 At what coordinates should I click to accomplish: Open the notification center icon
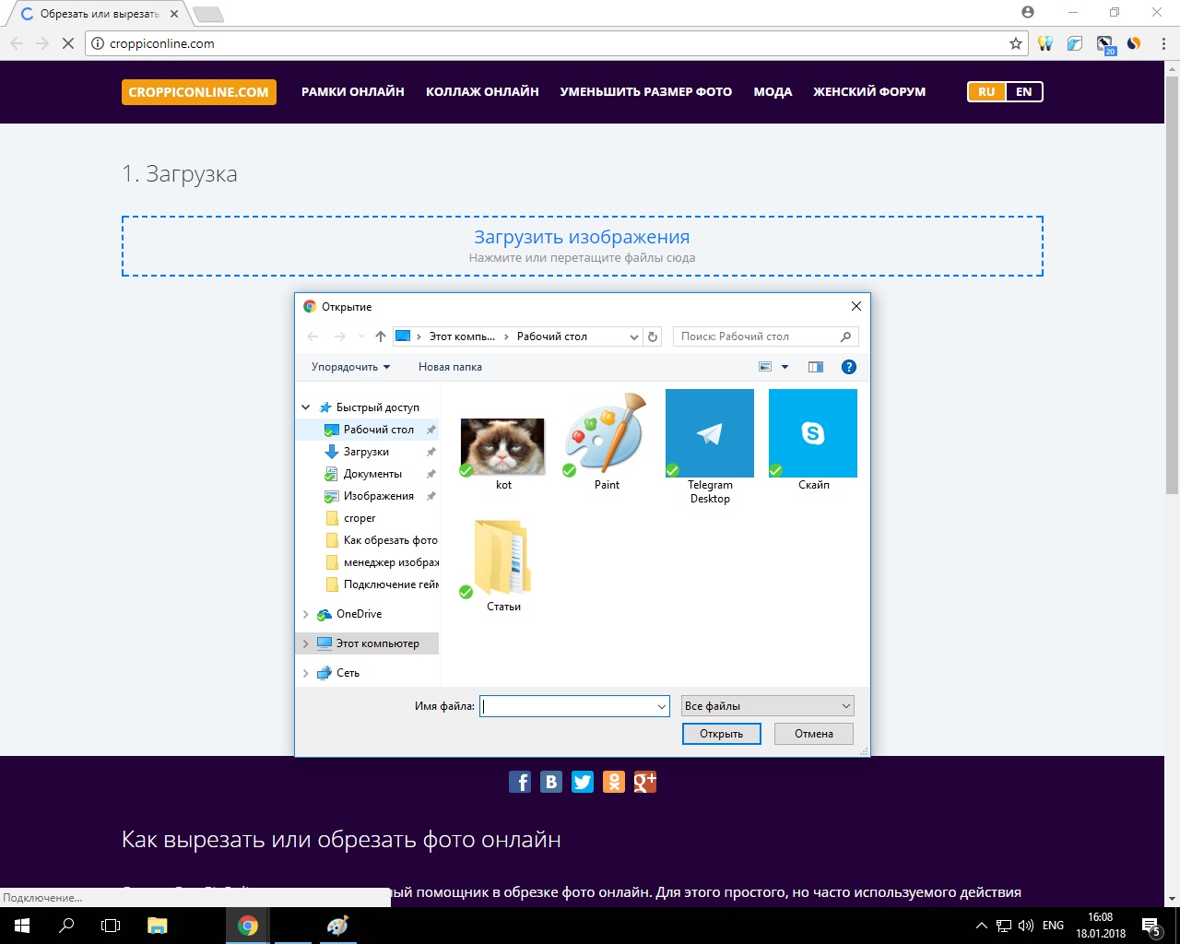tap(1150, 926)
